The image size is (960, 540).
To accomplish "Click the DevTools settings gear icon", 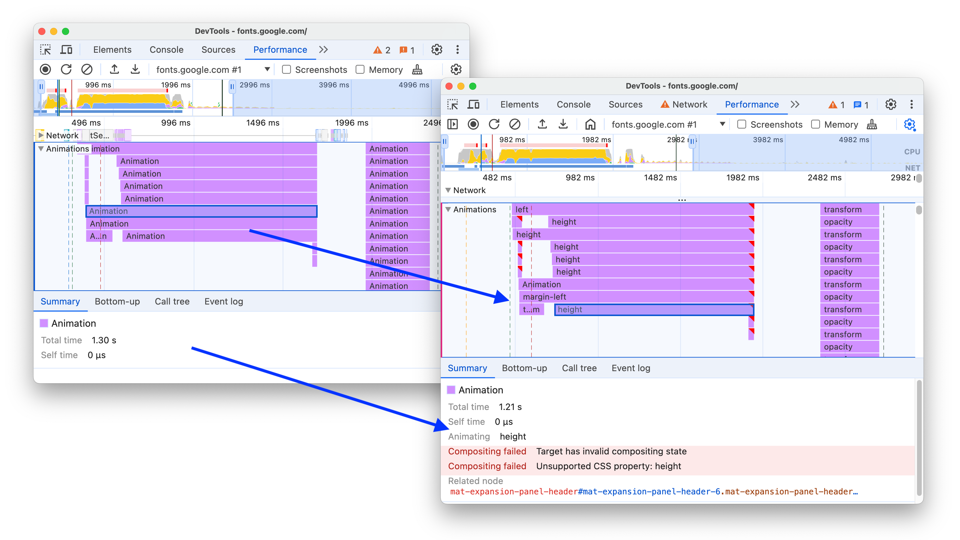I will [x=891, y=104].
